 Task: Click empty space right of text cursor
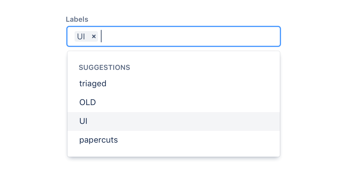pos(191,36)
